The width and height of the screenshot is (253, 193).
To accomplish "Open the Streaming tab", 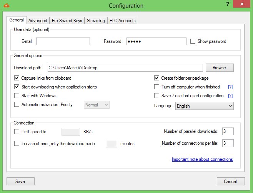I will click(x=96, y=21).
